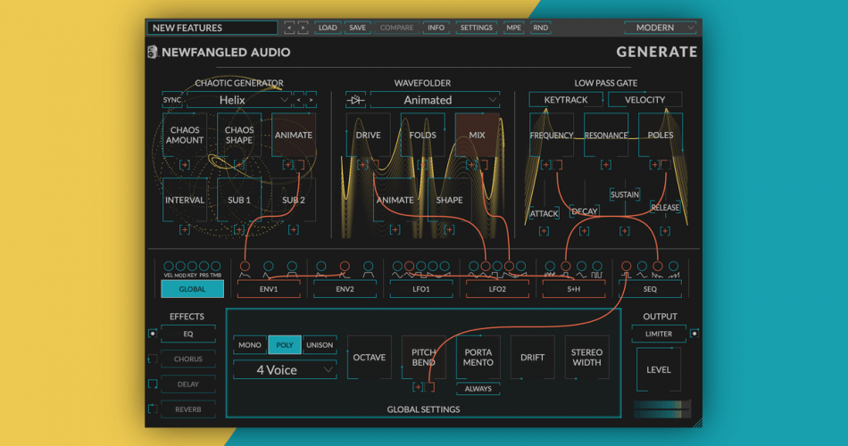Add modulation under Folds
The height and width of the screenshot is (446, 848).
point(422,165)
